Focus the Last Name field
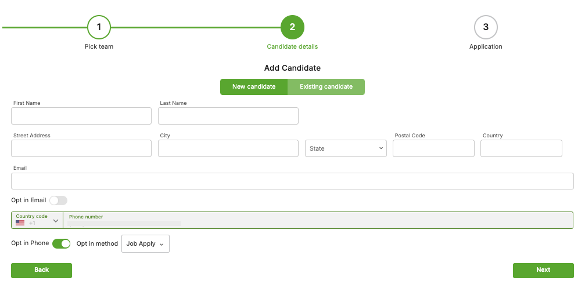 [228, 116]
